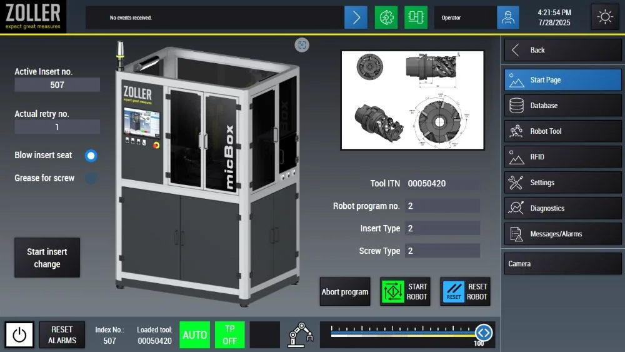The image size is (625, 352).
Task: Open the Operator user login icon
Action: (508, 18)
